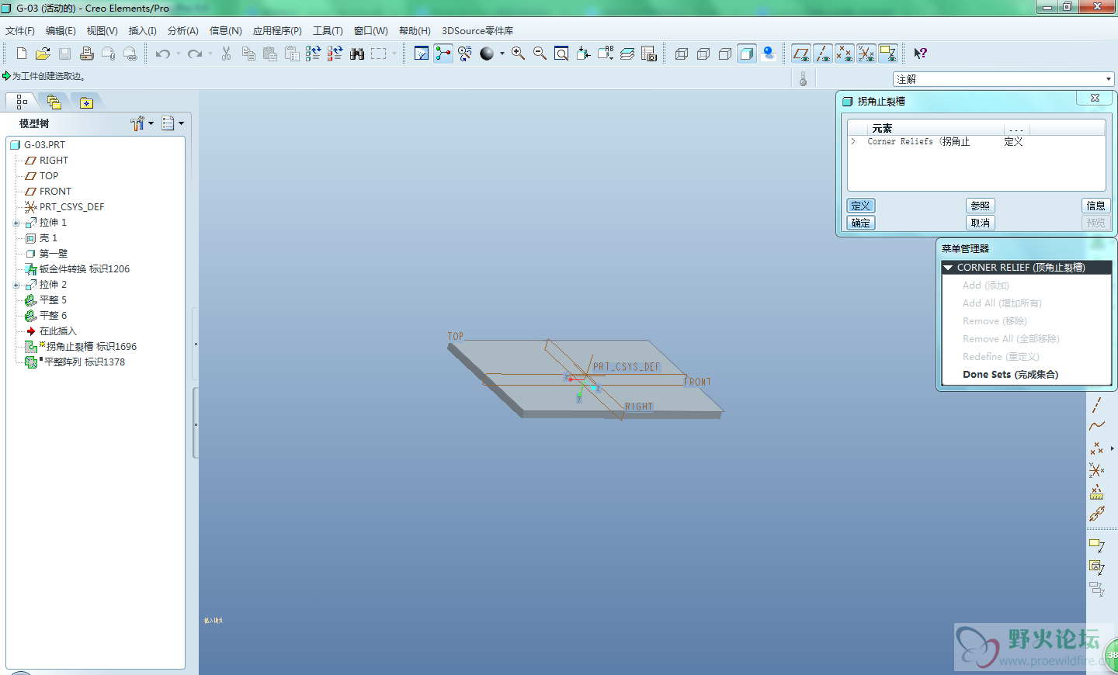Open the 插入(I) menu
Screen dimensions: 1118x675
(x=142, y=31)
